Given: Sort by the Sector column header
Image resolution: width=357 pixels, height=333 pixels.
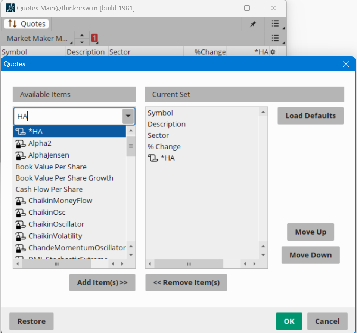Looking at the screenshot, I should pyautogui.click(x=146, y=52).
